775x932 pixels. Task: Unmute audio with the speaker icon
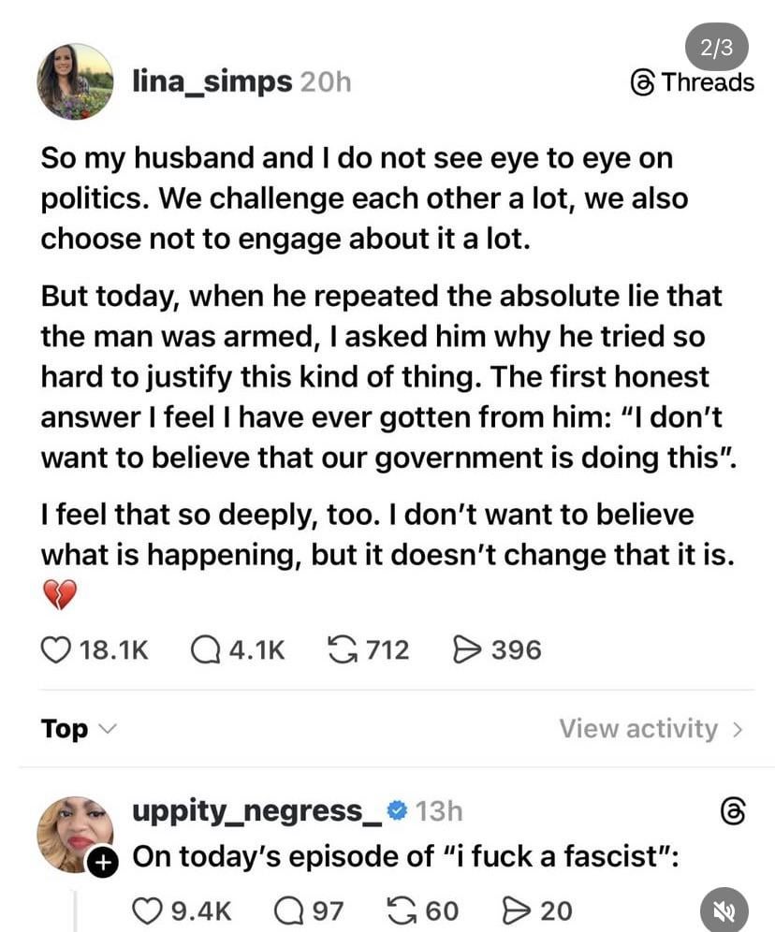(724, 910)
